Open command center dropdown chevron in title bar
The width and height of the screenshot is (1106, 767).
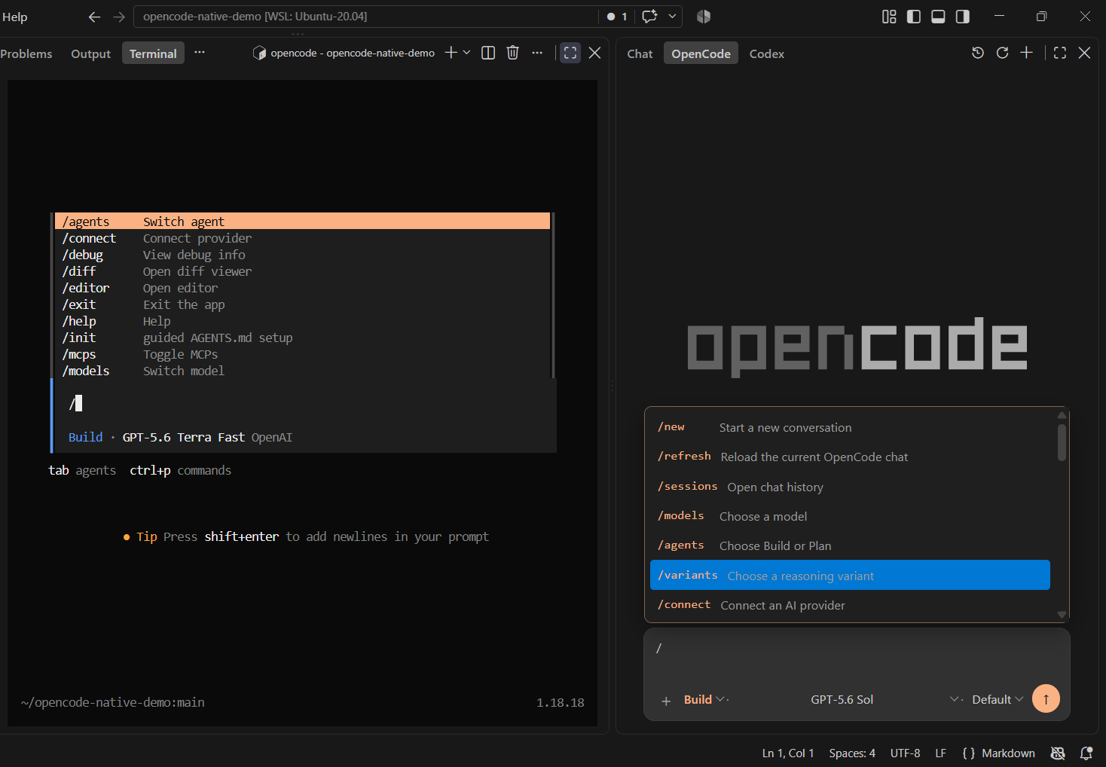(672, 17)
